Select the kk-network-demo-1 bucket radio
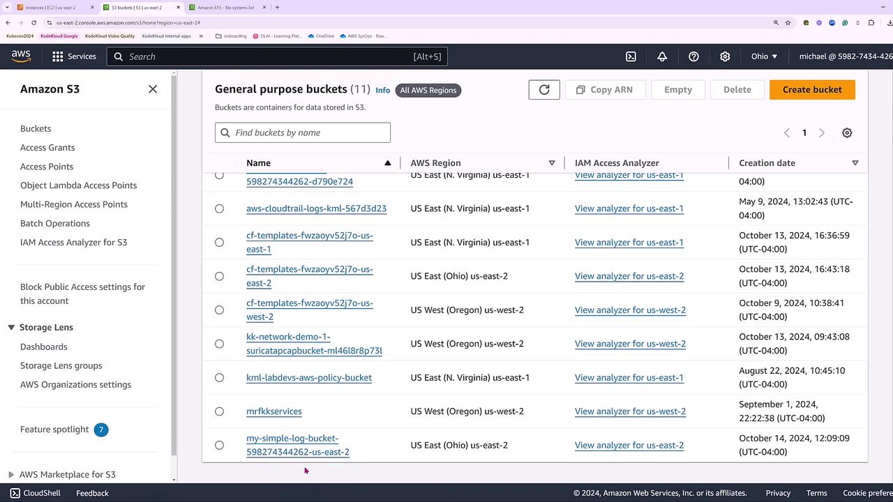Image resolution: width=893 pixels, height=502 pixels. pyautogui.click(x=219, y=344)
